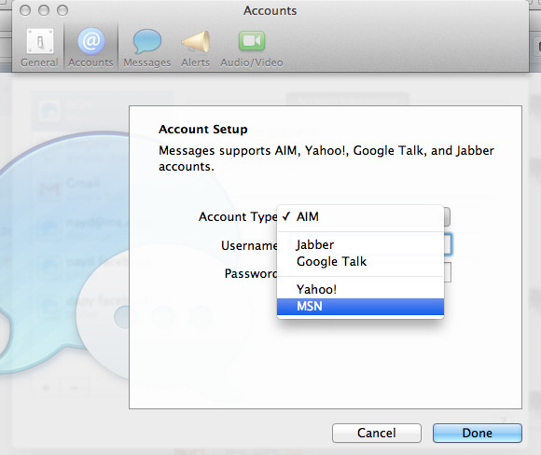Confirm setup with the Done button
541x455 pixels.
coord(478,433)
